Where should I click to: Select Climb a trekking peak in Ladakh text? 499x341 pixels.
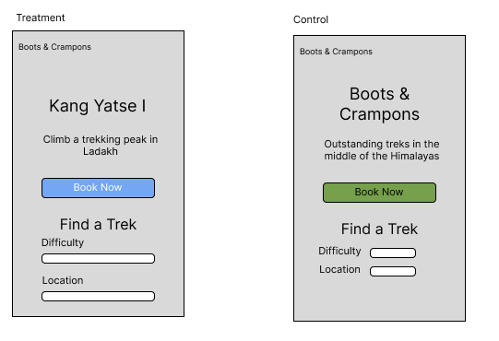pos(101,146)
